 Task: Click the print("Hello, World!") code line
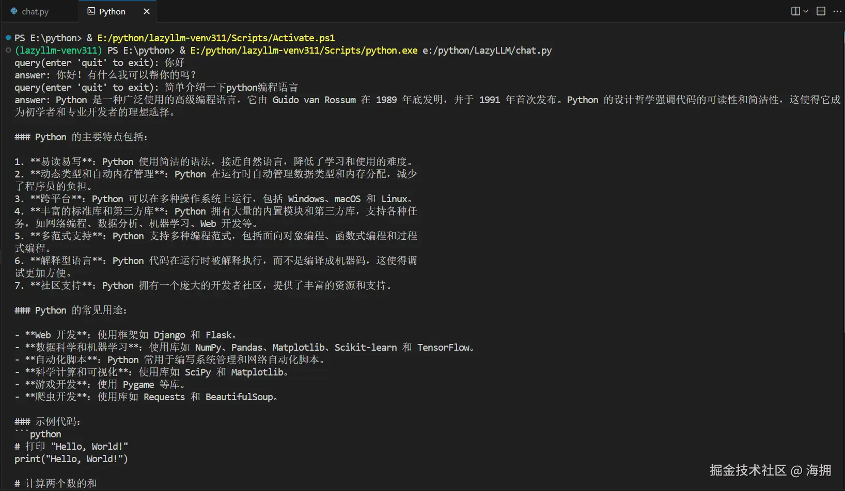(71, 459)
